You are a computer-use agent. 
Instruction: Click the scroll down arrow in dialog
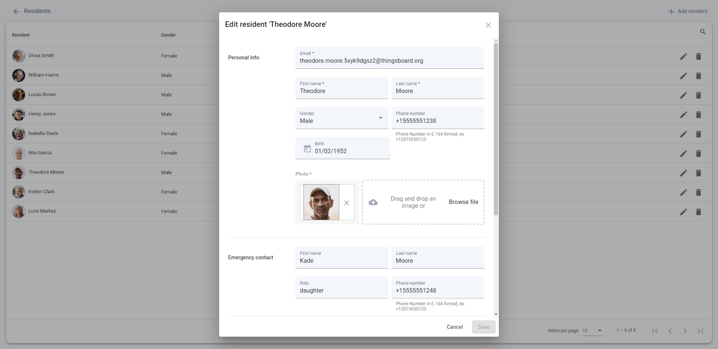(496, 314)
